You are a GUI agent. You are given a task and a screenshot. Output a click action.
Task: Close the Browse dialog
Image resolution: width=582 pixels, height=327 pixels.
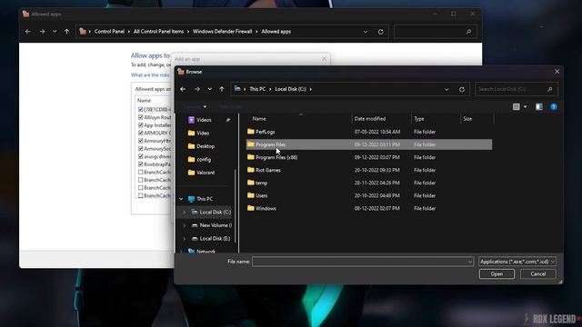(x=557, y=72)
